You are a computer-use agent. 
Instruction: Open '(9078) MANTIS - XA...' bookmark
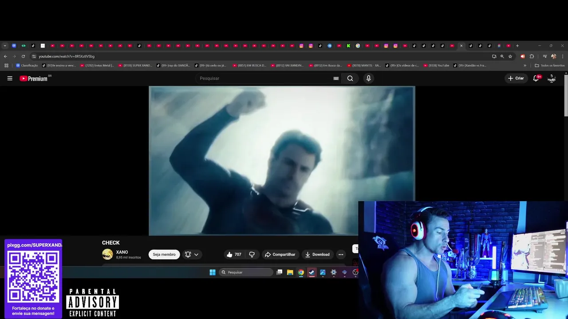tap(364, 66)
